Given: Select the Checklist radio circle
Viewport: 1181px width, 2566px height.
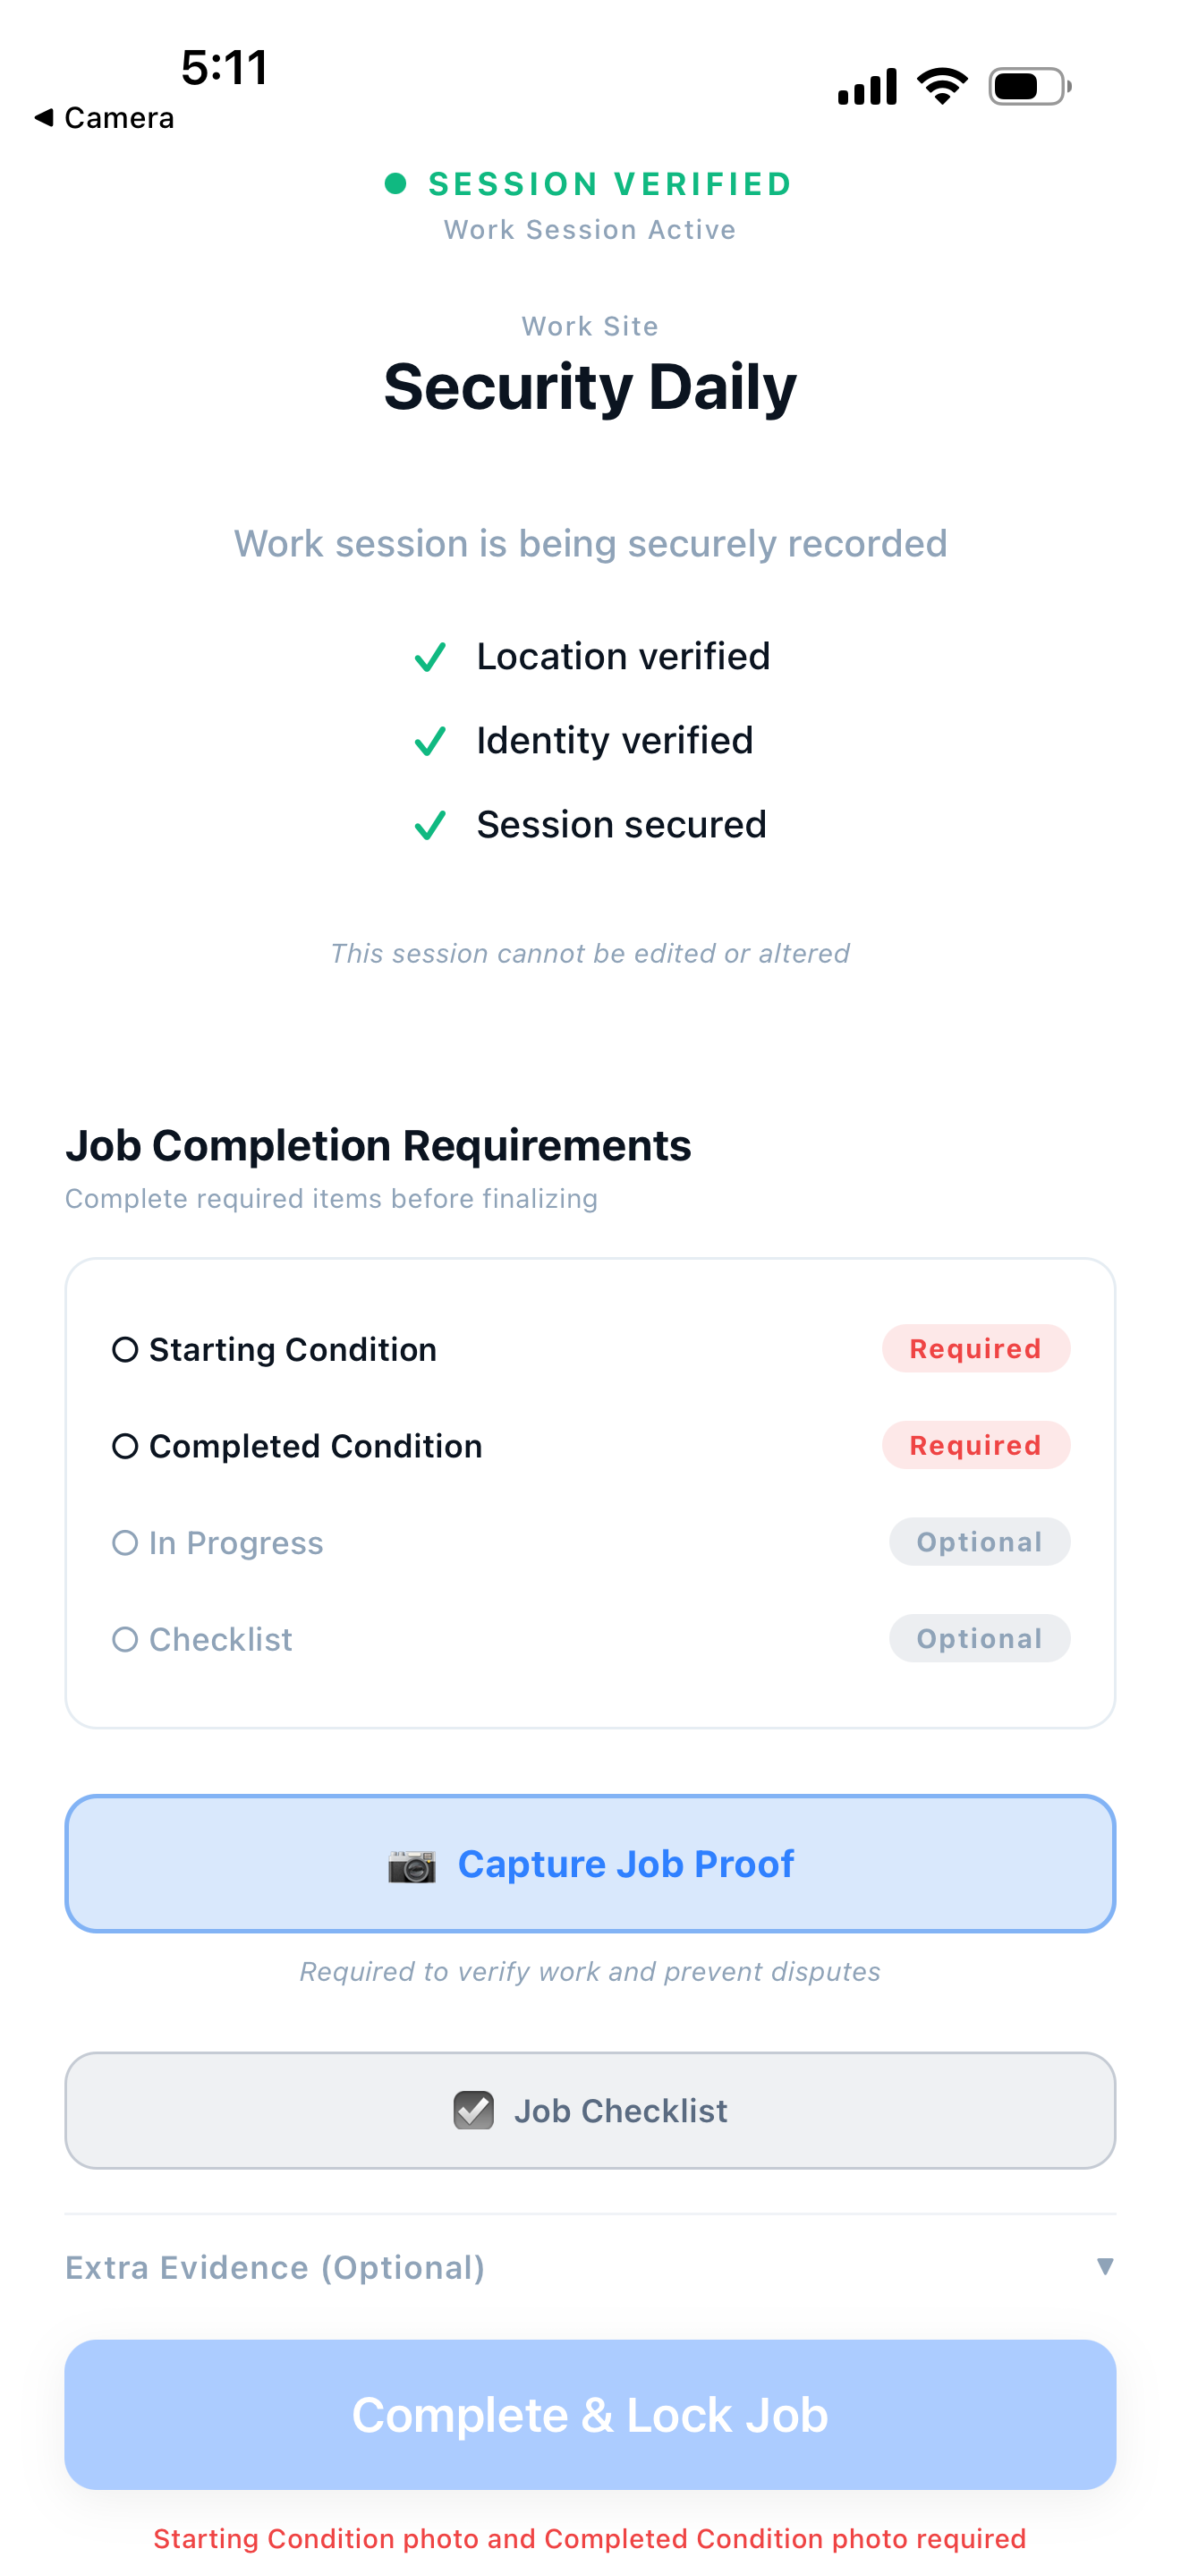Looking at the screenshot, I should (124, 1640).
